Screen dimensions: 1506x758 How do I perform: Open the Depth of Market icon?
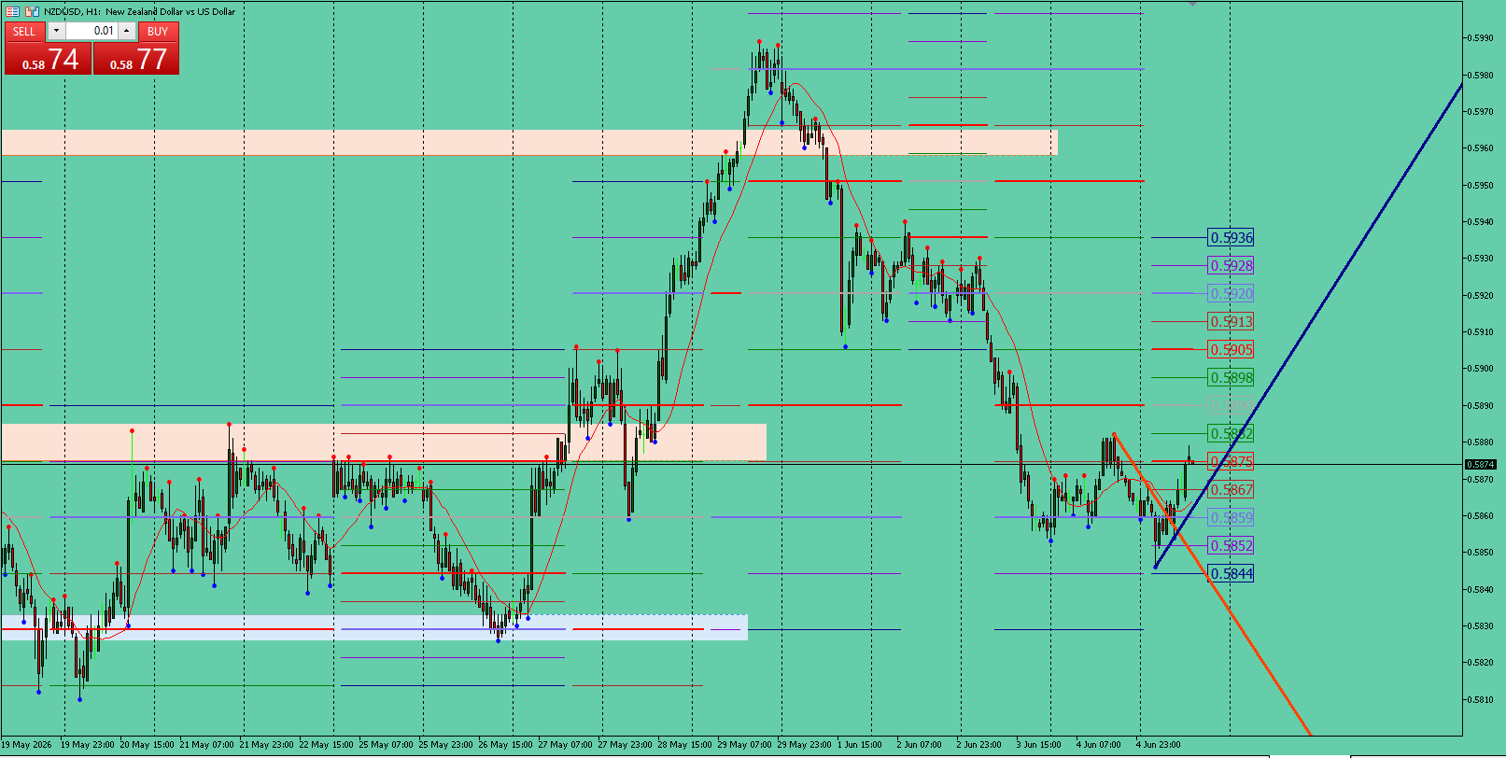(x=32, y=11)
